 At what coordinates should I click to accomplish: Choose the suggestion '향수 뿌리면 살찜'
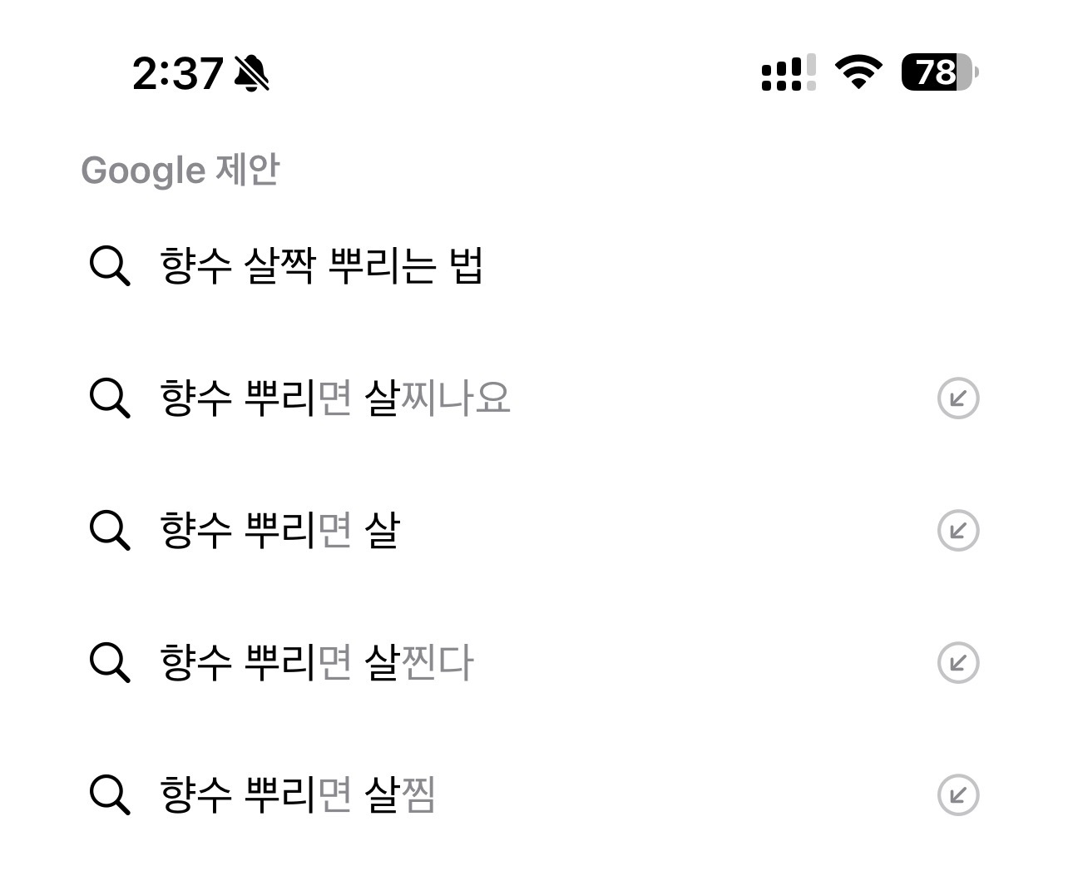pyautogui.click(x=298, y=795)
